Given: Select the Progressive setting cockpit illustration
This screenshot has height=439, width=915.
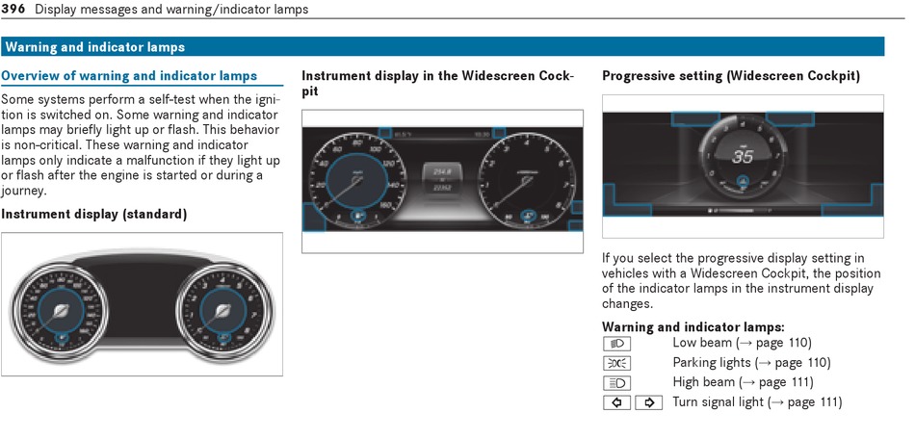Looking at the screenshot, I should (x=743, y=167).
